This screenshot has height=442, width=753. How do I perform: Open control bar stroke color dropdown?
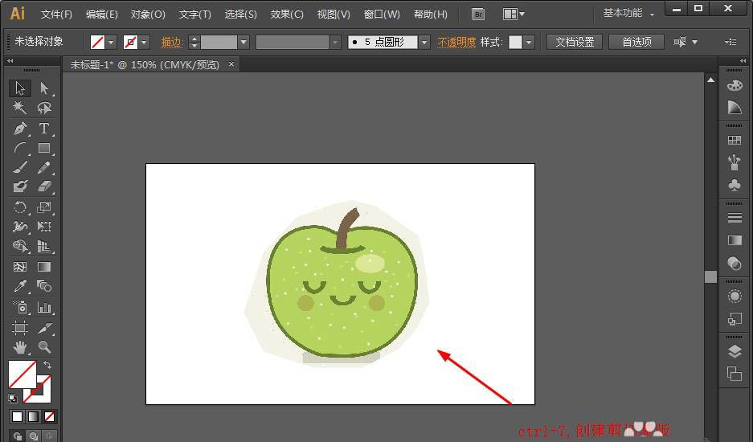[x=144, y=43]
